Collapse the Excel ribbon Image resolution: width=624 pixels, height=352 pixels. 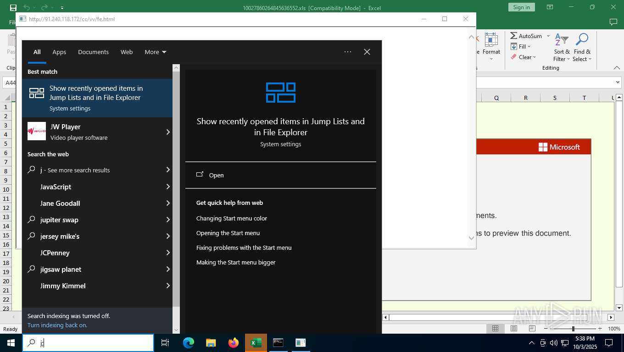click(x=617, y=68)
